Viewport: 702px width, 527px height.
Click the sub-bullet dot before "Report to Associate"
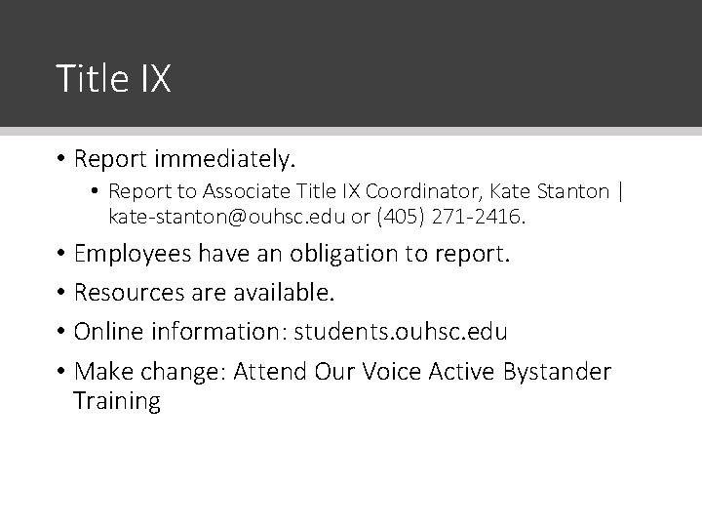(98, 190)
